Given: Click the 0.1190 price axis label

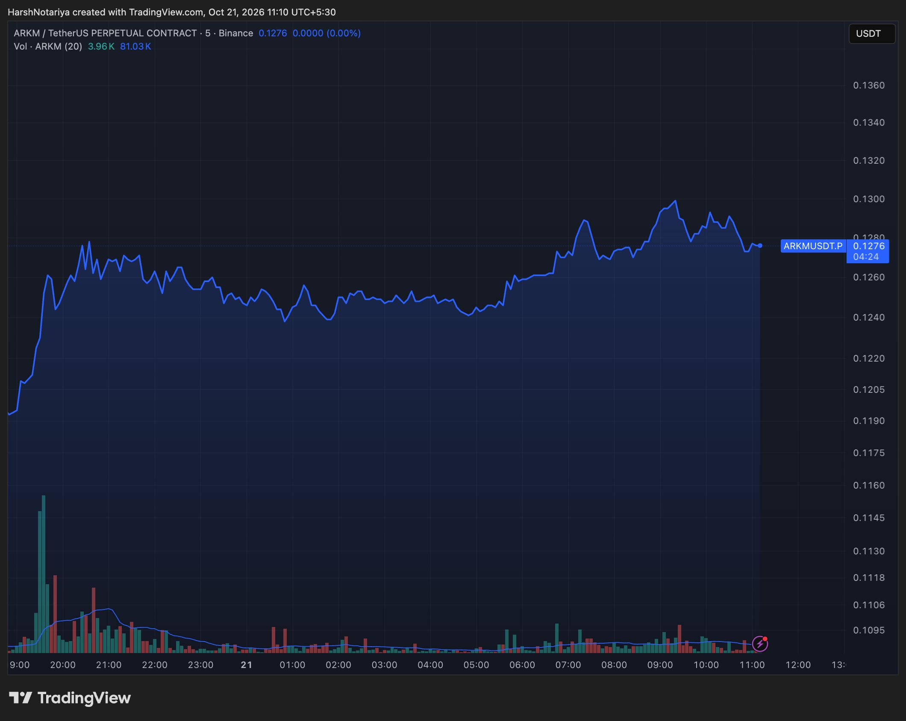Looking at the screenshot, I should (869, 421).
